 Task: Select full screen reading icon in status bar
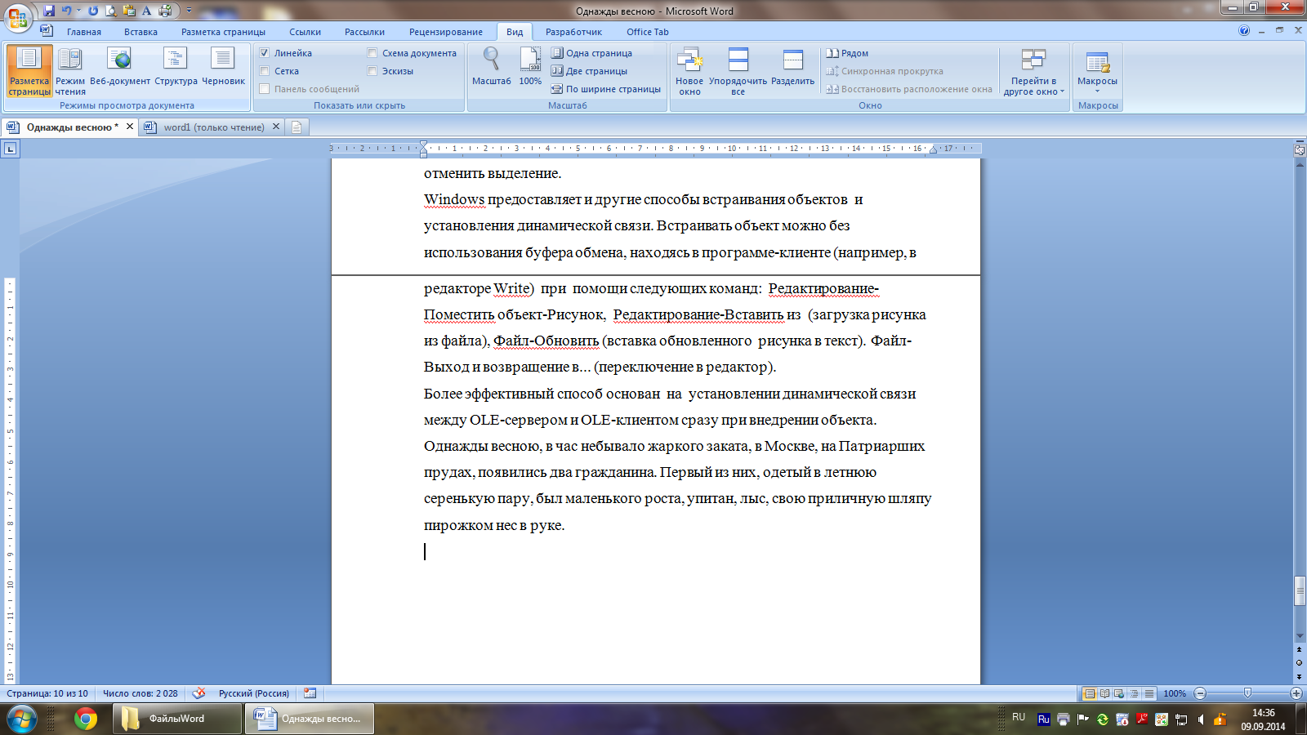[x=1104, y=693]
